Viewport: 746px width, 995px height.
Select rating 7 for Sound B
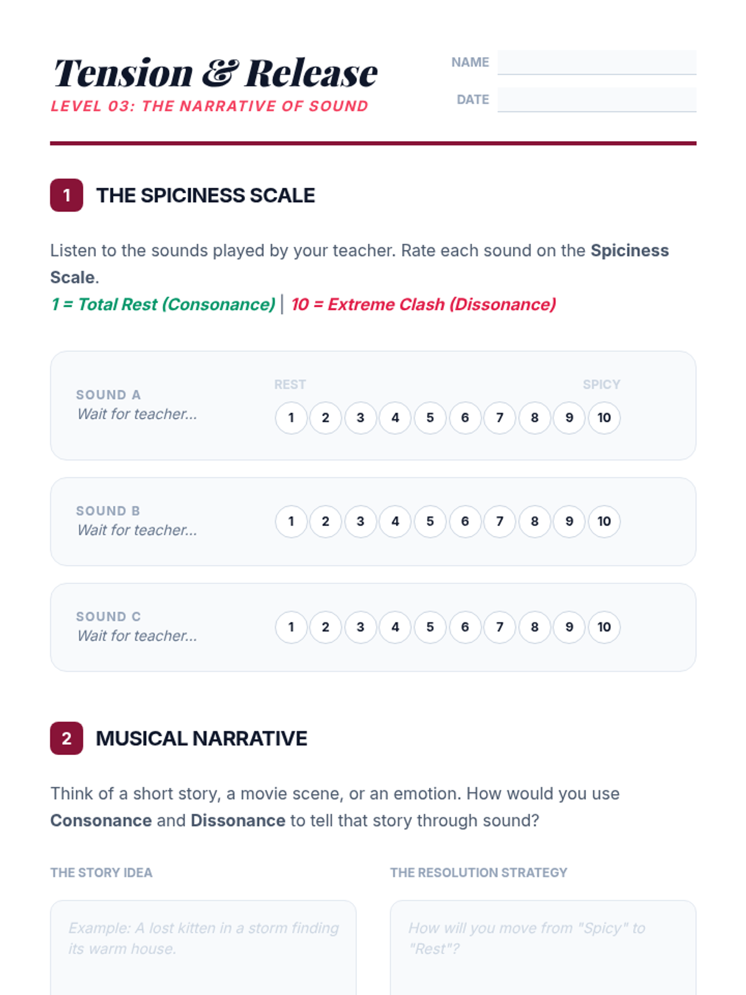click(x=500, y=522)
